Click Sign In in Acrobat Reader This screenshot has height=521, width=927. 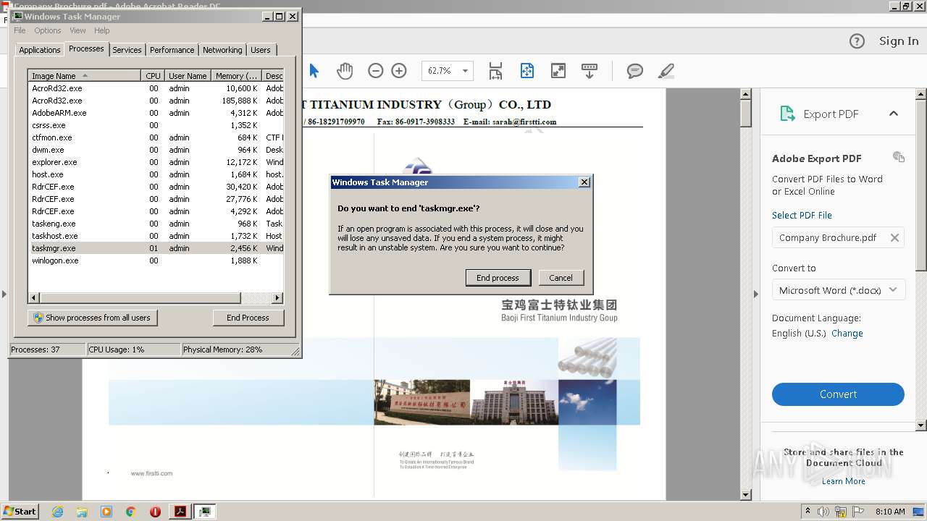pos(899,41)
